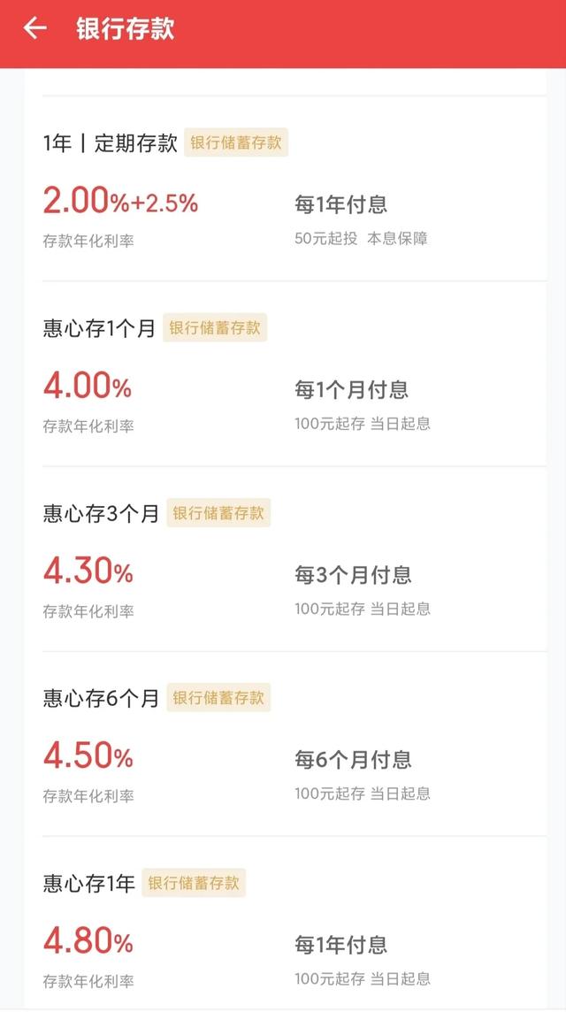
Task: Click the 4.80% rate of 惠心存1年
Action: [83, 939]
